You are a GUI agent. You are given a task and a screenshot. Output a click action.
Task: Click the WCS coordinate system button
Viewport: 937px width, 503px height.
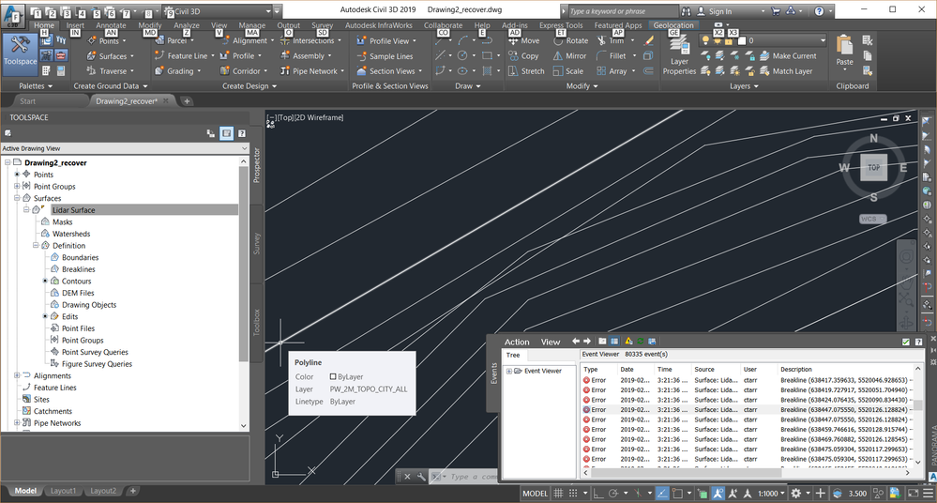[872, 219]
